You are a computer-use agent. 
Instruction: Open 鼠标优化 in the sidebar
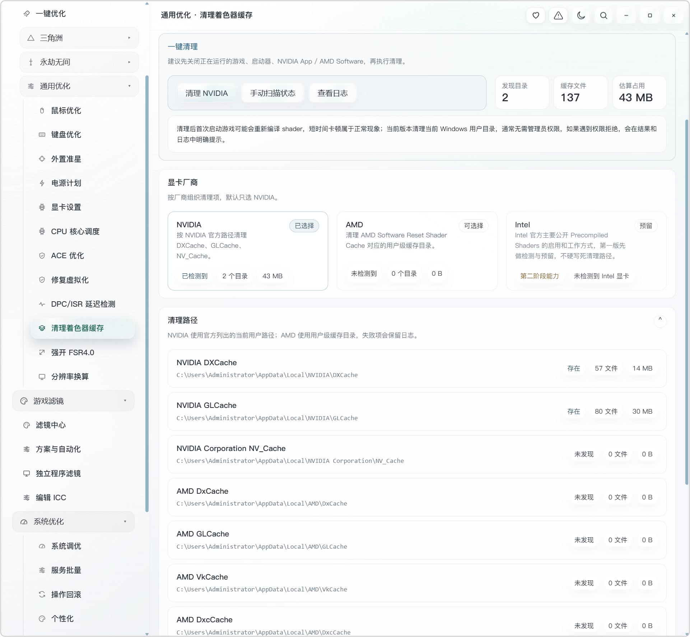click(x=83, y=111)
